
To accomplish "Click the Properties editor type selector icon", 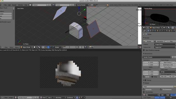I will coord(144,31).
